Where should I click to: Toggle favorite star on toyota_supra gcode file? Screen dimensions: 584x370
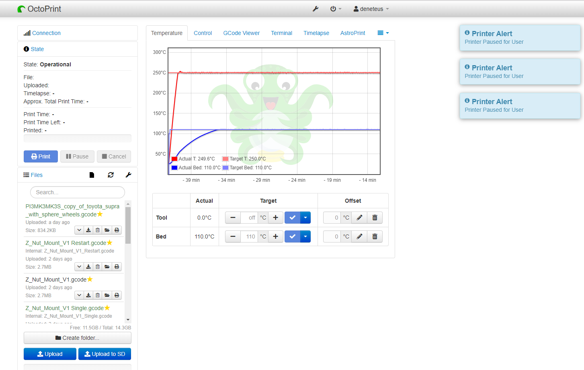100,214
